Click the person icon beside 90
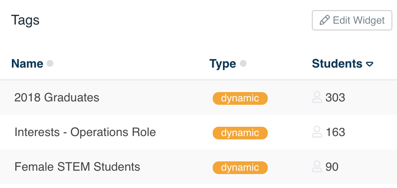Screen dimensions: 397x188 point(317,166)
